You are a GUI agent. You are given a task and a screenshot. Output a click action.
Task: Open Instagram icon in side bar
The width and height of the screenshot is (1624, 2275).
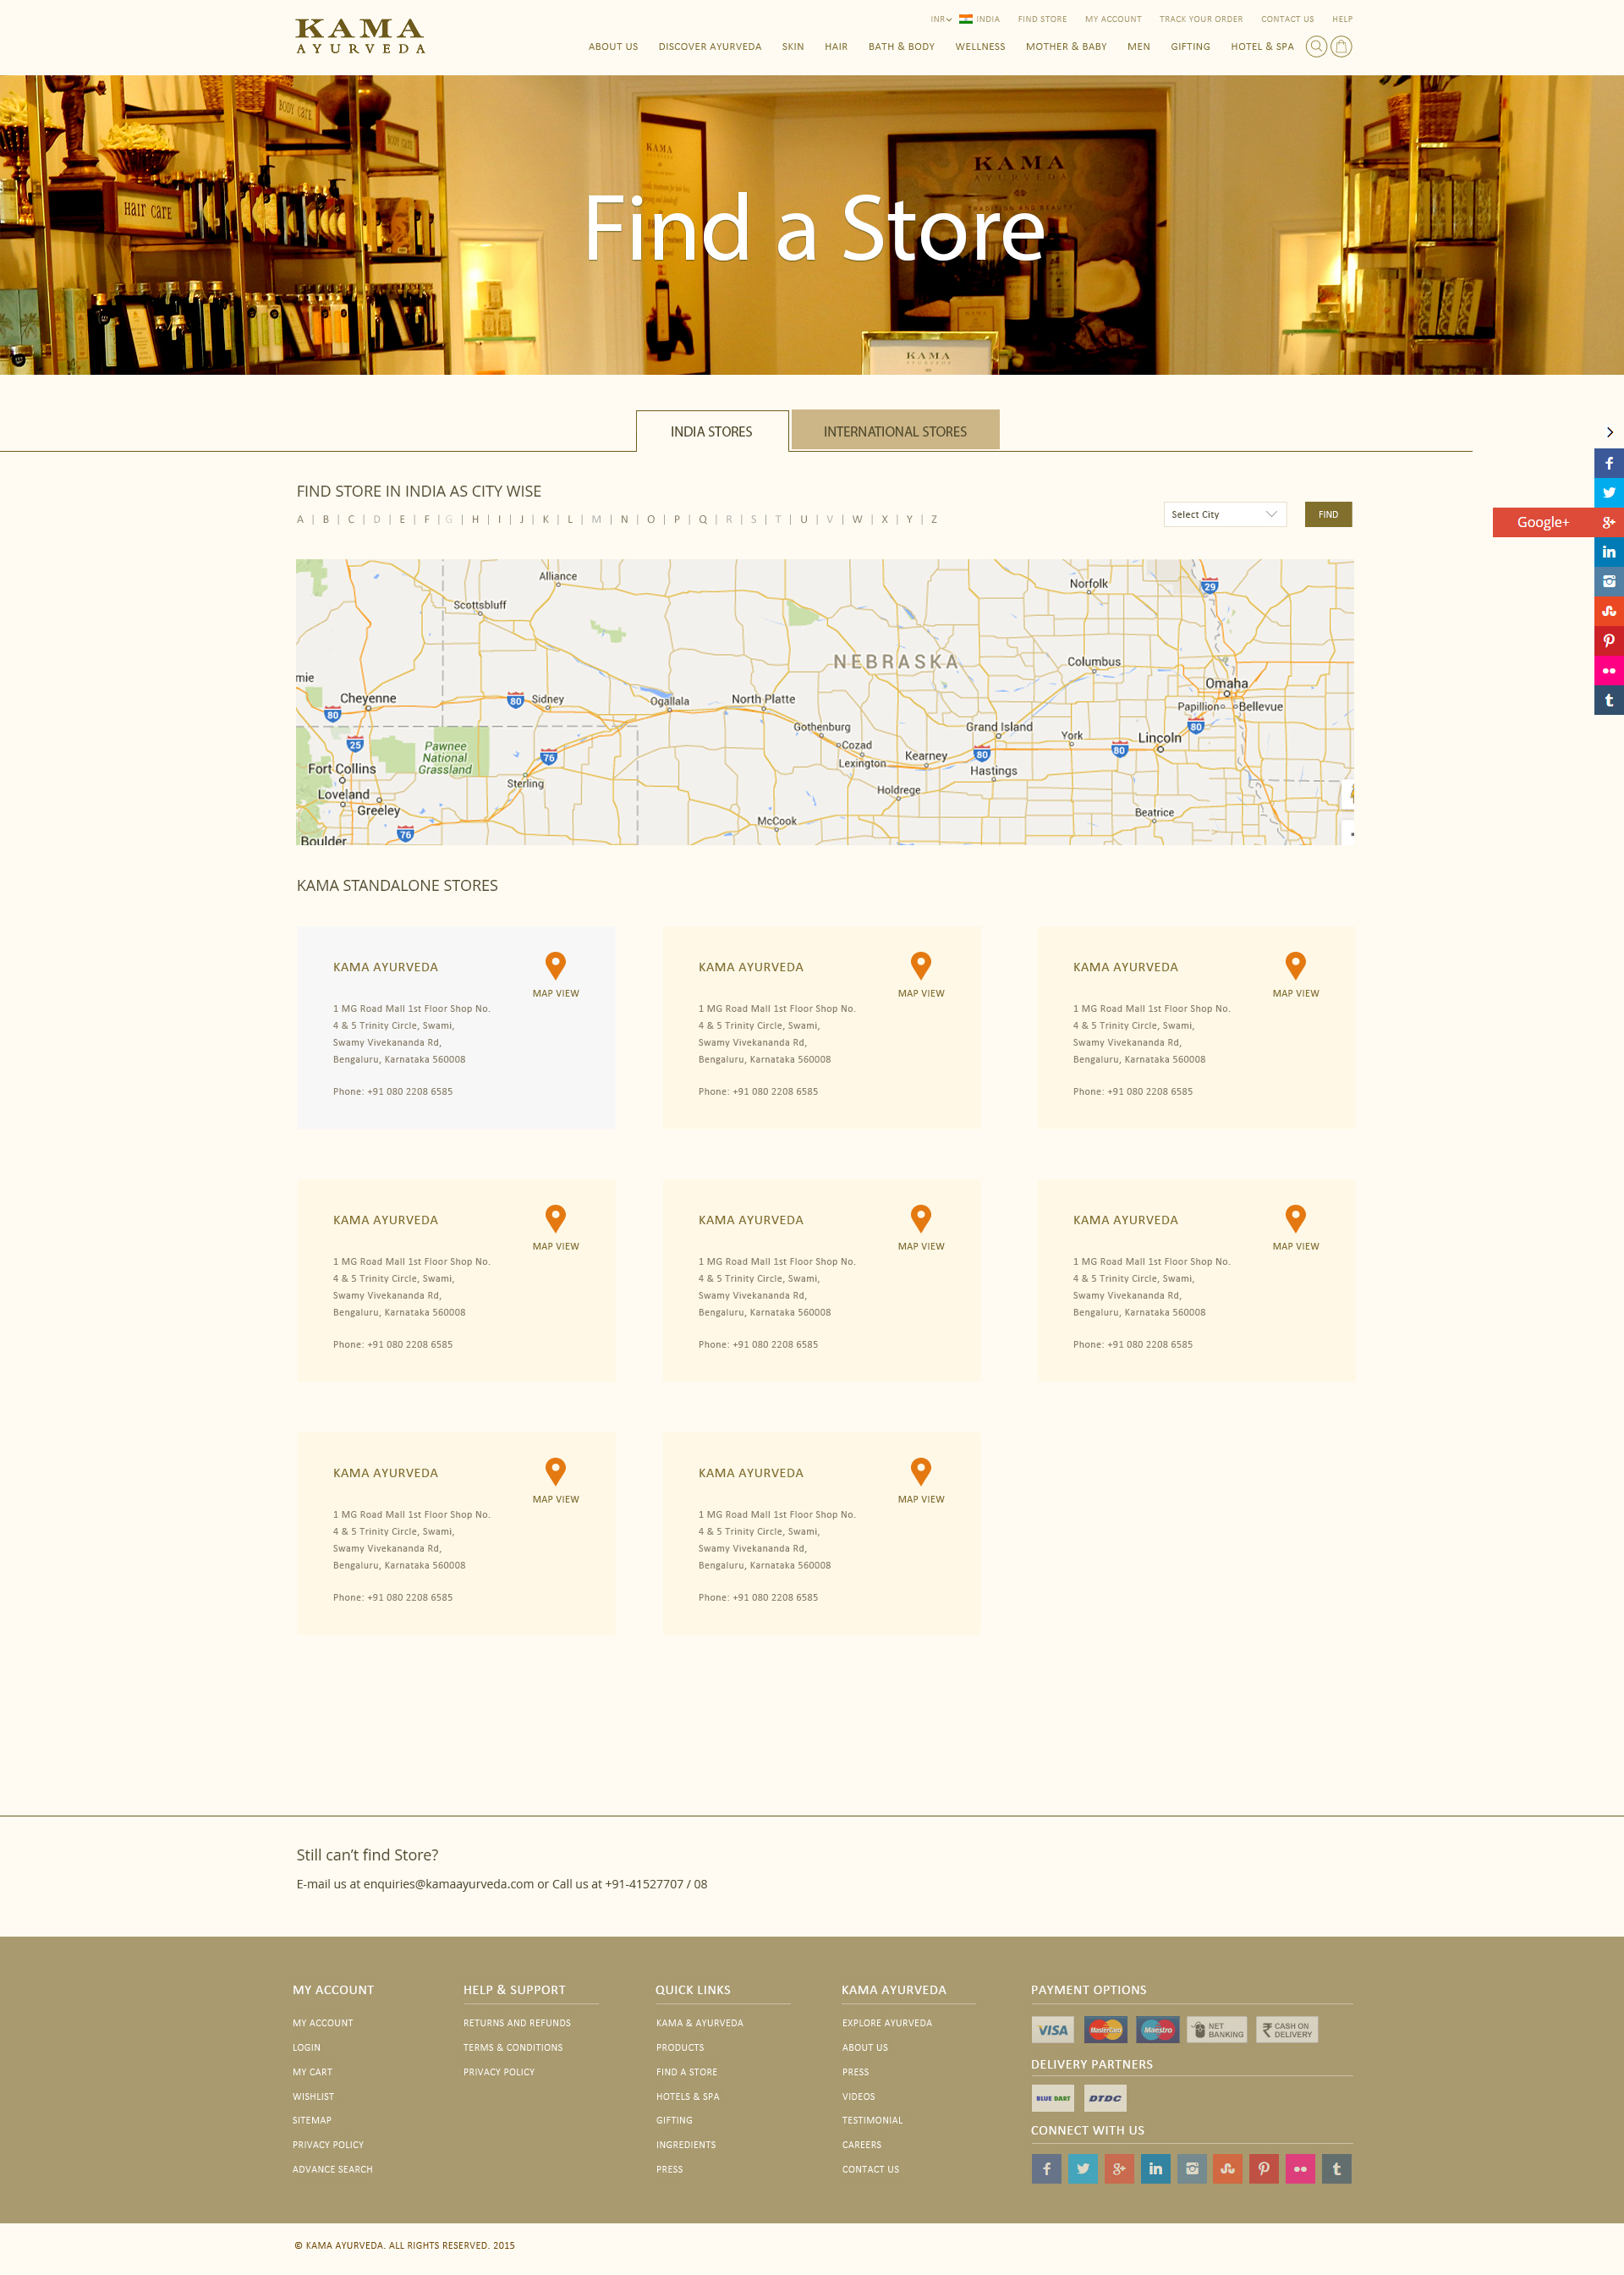(x=1609, y=581)
